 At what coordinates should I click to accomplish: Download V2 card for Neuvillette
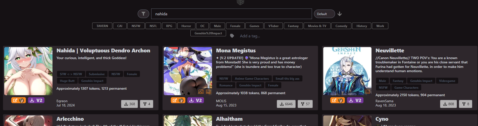pos(355,100)
